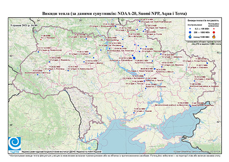Select the orange fire icon in legend
The image size is (229, 162).
(x=214, y=37)
